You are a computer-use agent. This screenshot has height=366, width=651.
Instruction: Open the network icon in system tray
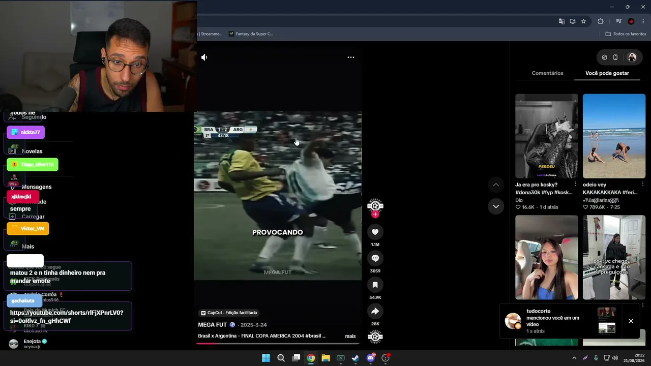pos(606,358)
